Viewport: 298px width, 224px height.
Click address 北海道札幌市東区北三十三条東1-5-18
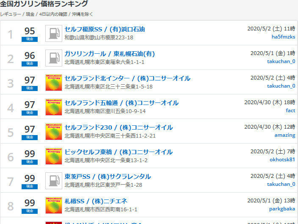pos(108,86)
